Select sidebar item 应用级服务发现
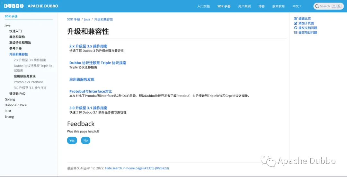The width and height of the screenshot is (347, 177). (25, 76)
